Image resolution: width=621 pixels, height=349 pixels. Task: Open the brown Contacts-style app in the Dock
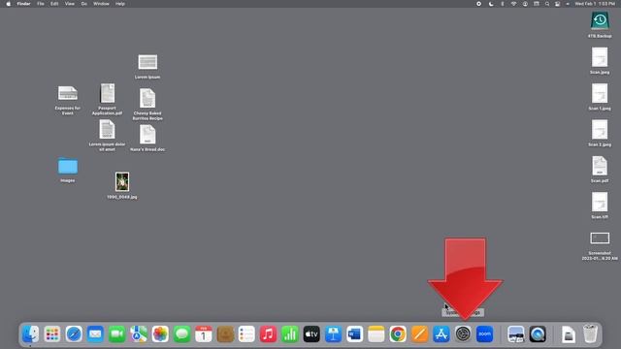pyautogui.click(x=225, y=334)
